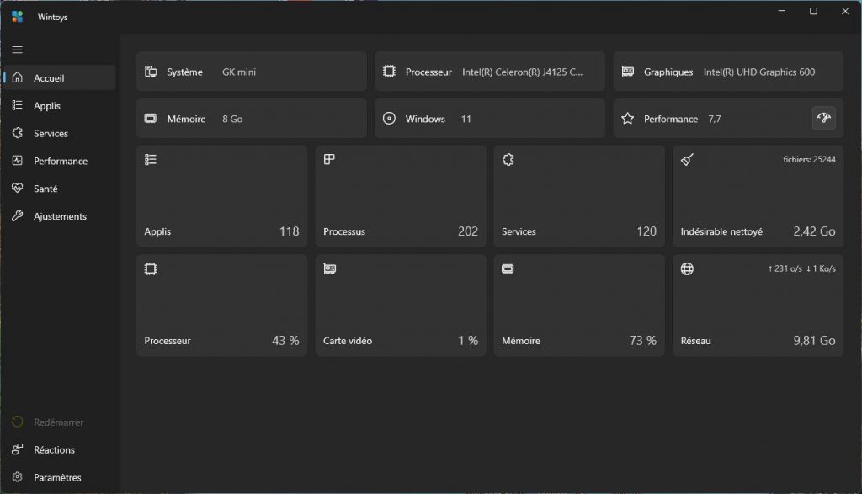
Task: Click the Processus tile icon
Action: pos(329,159)
